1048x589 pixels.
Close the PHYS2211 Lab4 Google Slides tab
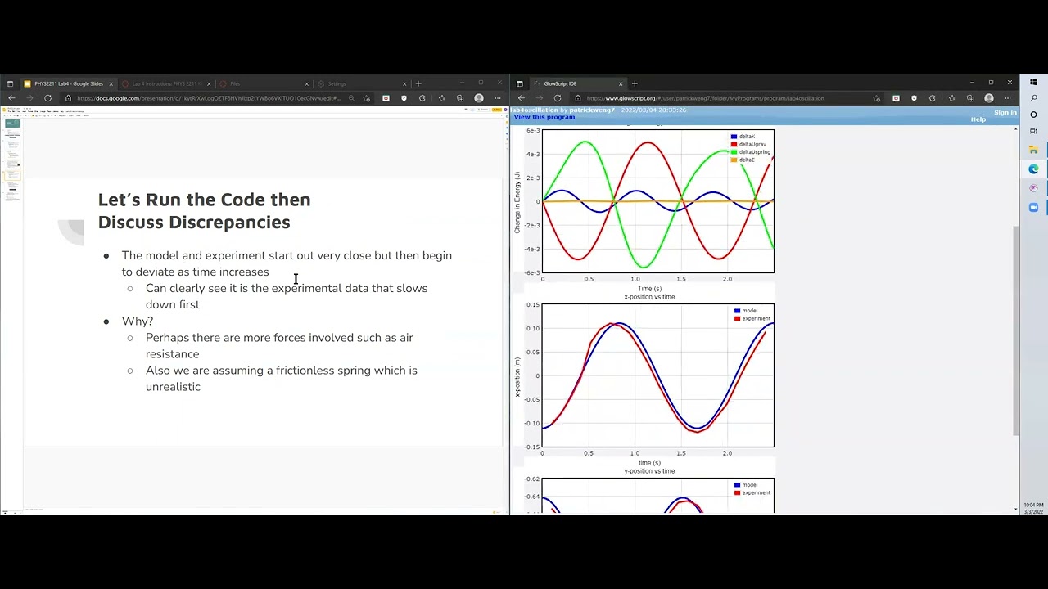click(x=111, y=83)
